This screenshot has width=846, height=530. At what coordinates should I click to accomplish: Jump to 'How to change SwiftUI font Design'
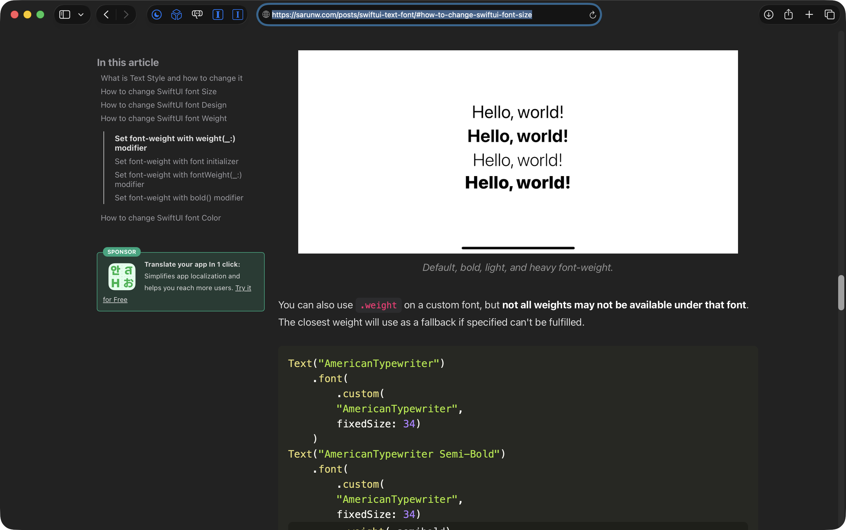163,105
